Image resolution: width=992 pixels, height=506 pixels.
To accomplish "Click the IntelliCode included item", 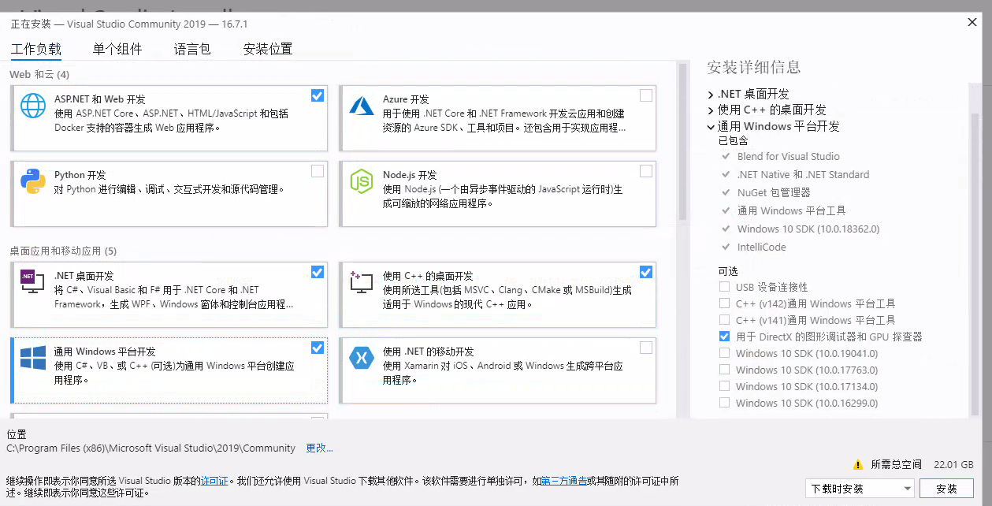I will pos(761,247).
